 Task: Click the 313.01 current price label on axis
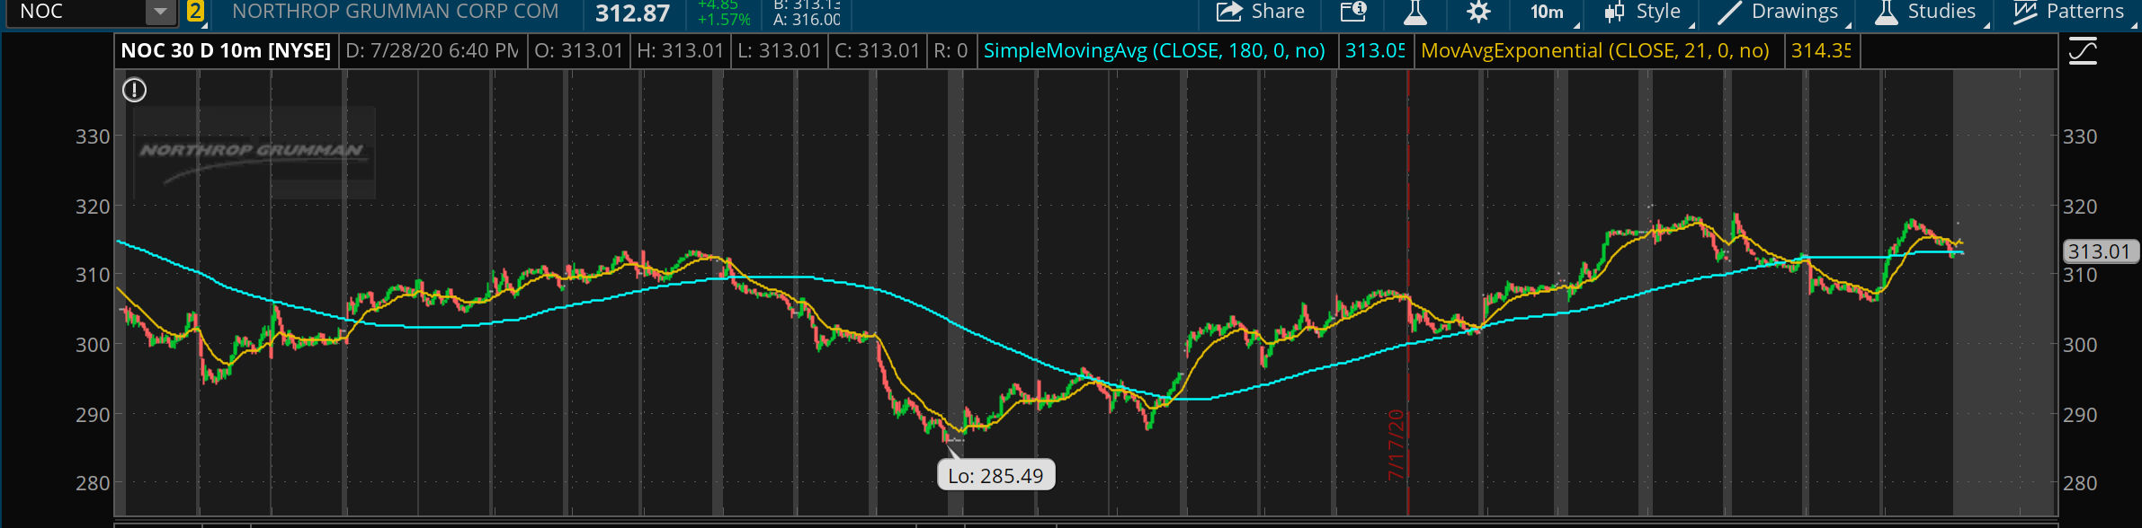[x=2099, y=251]
